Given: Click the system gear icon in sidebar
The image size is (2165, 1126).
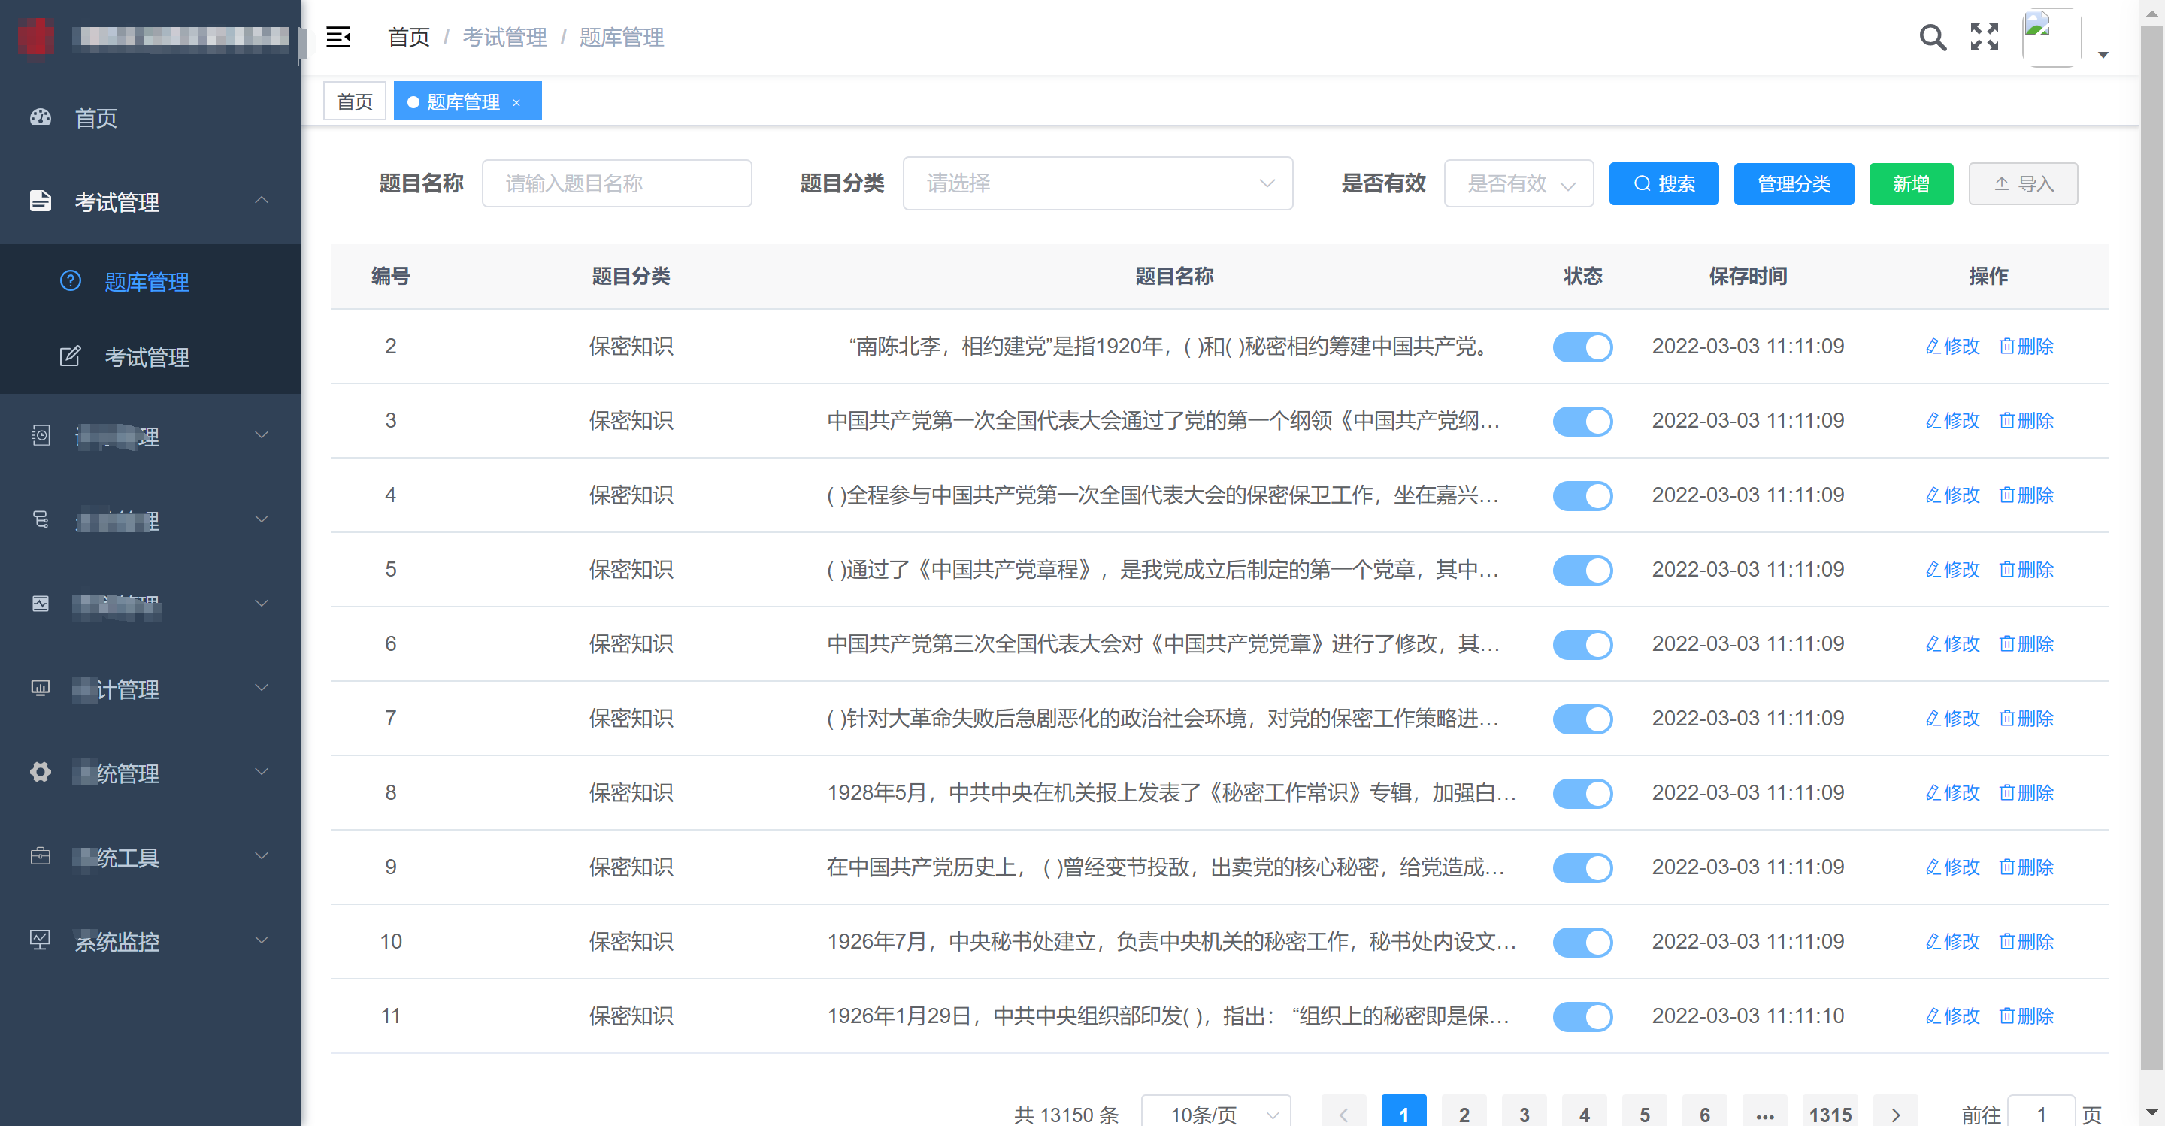Looking at the screenshot, I should [41, 772].
